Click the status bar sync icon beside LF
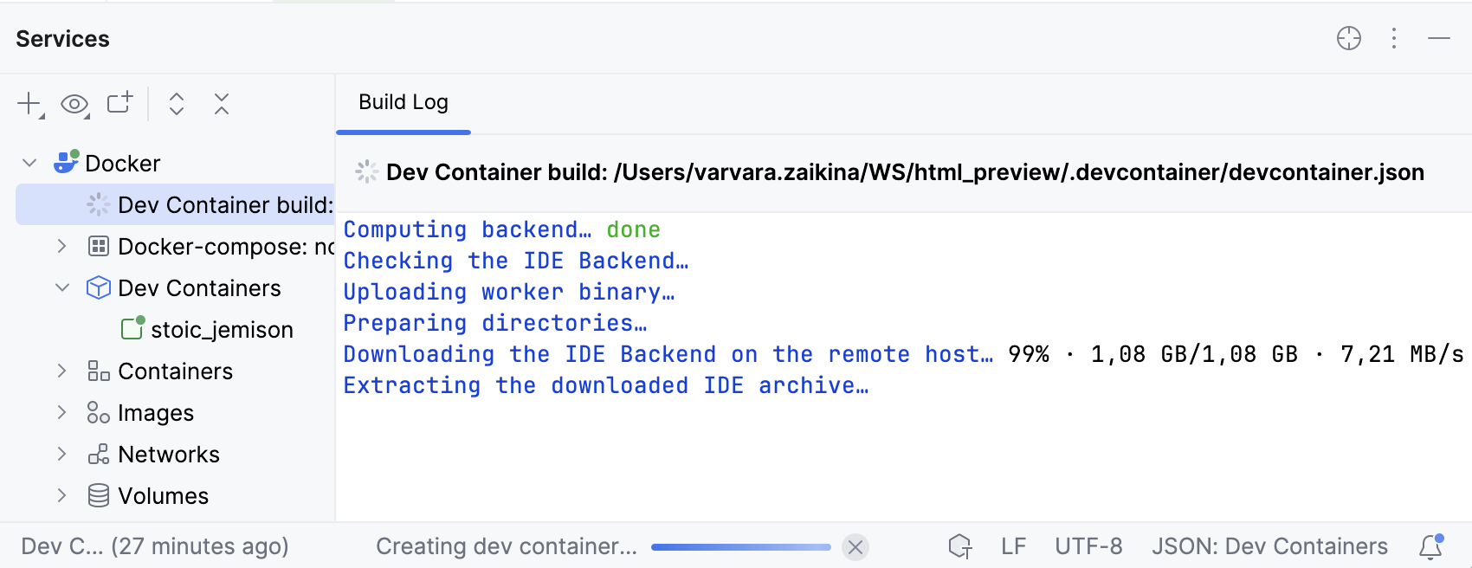This screenshot has height=568, width=1472. pyautogui.click(x=959, y=546)
